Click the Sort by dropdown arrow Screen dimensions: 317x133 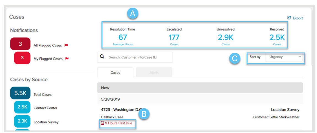pyautogui.click(x=300, y=57)
